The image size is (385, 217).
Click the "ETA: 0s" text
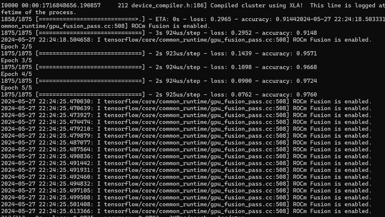[x=167, y=19]
